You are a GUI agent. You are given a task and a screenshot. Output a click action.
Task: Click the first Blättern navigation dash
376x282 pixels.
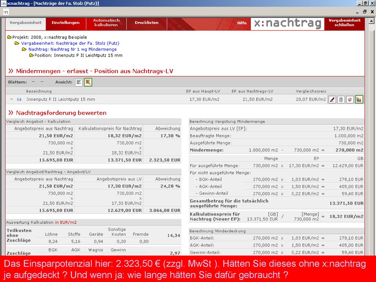pos(33,82)
